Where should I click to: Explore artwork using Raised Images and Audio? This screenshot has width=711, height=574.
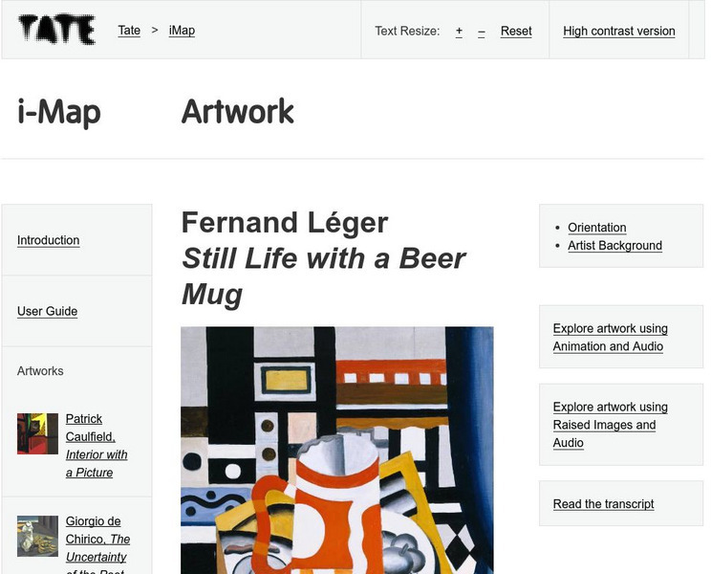(x=610, y=425)
